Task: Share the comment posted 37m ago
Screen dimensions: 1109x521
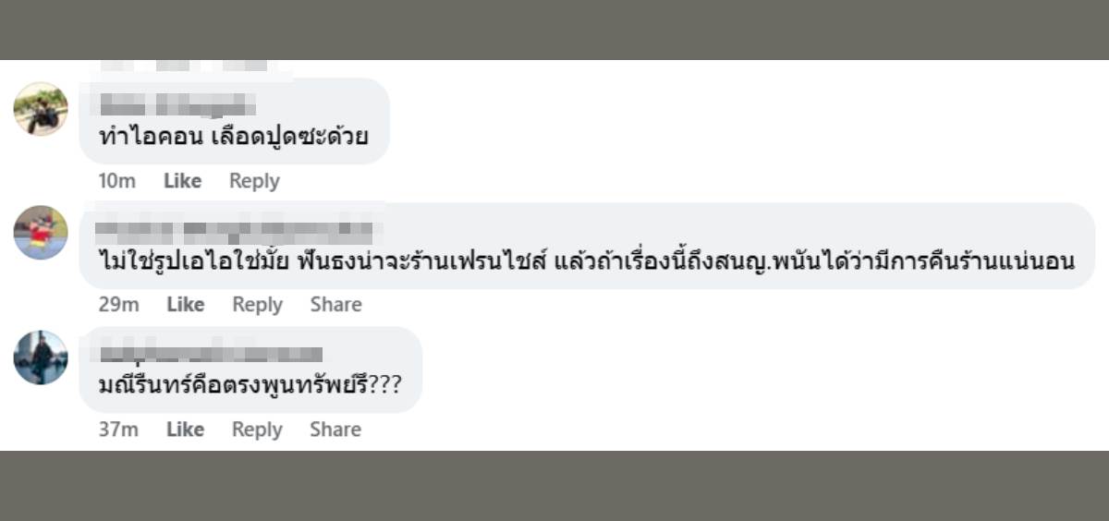Action: point(335,430)
